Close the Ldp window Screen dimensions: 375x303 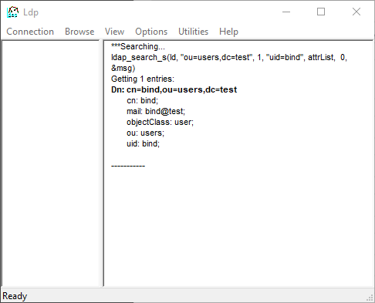356,12
